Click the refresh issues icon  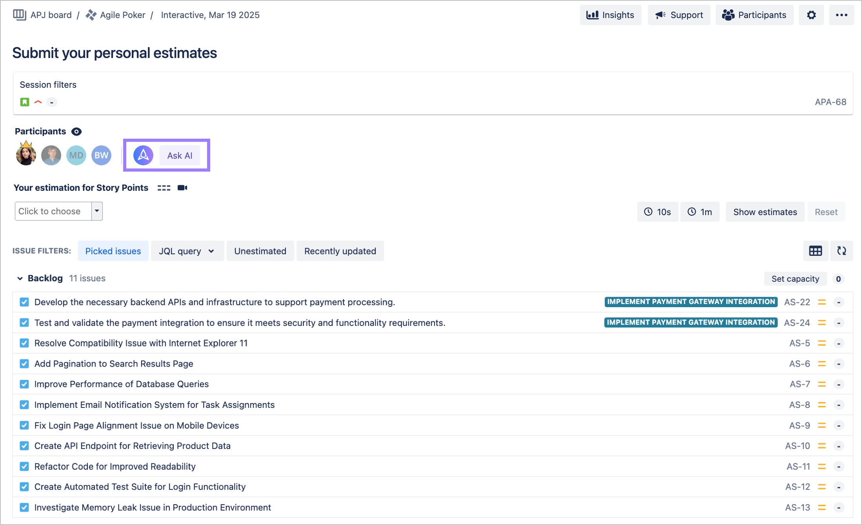tap(842, 251)
